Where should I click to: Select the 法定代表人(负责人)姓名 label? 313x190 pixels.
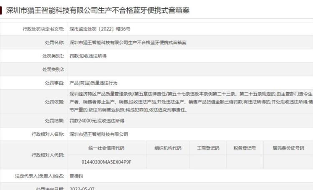[x=40, y=176]
